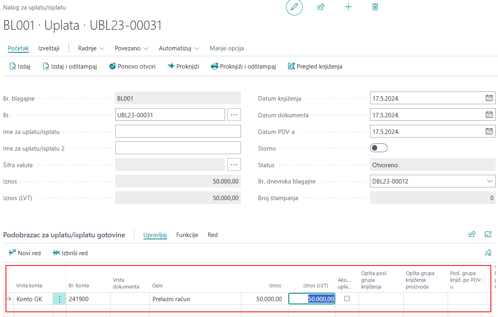The image size is (498, 317).
Task: Click Br. blagajne field BL001
Action: (178, 98)
